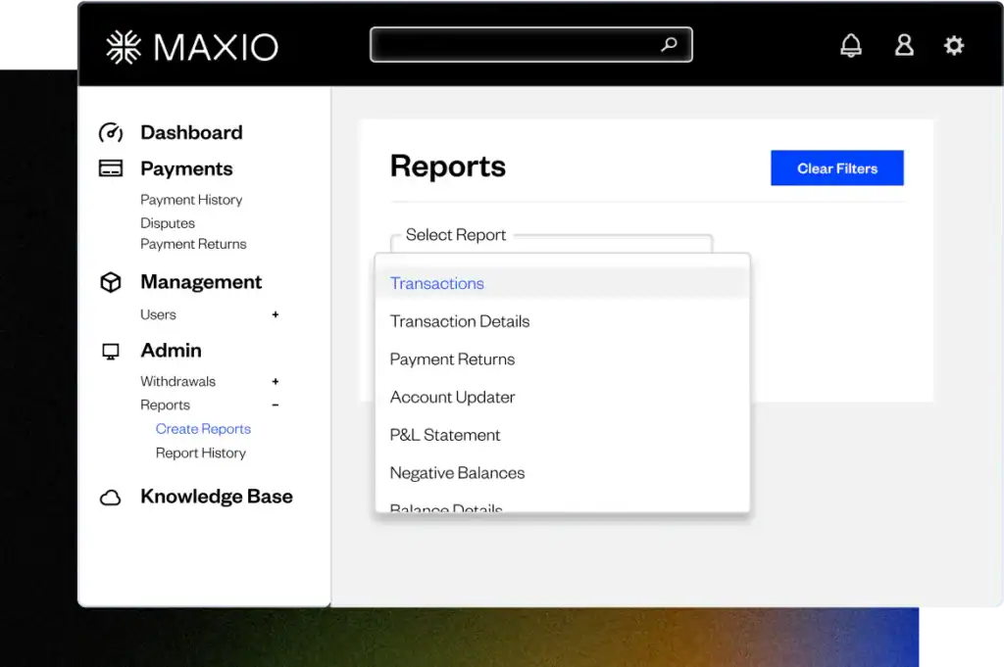Click Reports item under Admin

click(x=165, y=405)
